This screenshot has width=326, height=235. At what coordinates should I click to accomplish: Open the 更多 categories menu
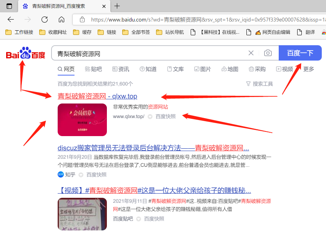(x=309, y=69)
